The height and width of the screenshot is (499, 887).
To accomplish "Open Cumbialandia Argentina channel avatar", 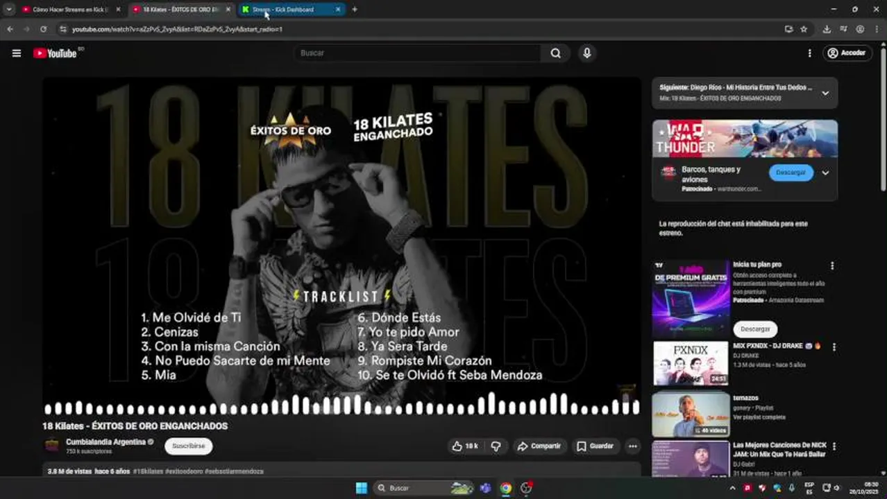I will (52, 446).
